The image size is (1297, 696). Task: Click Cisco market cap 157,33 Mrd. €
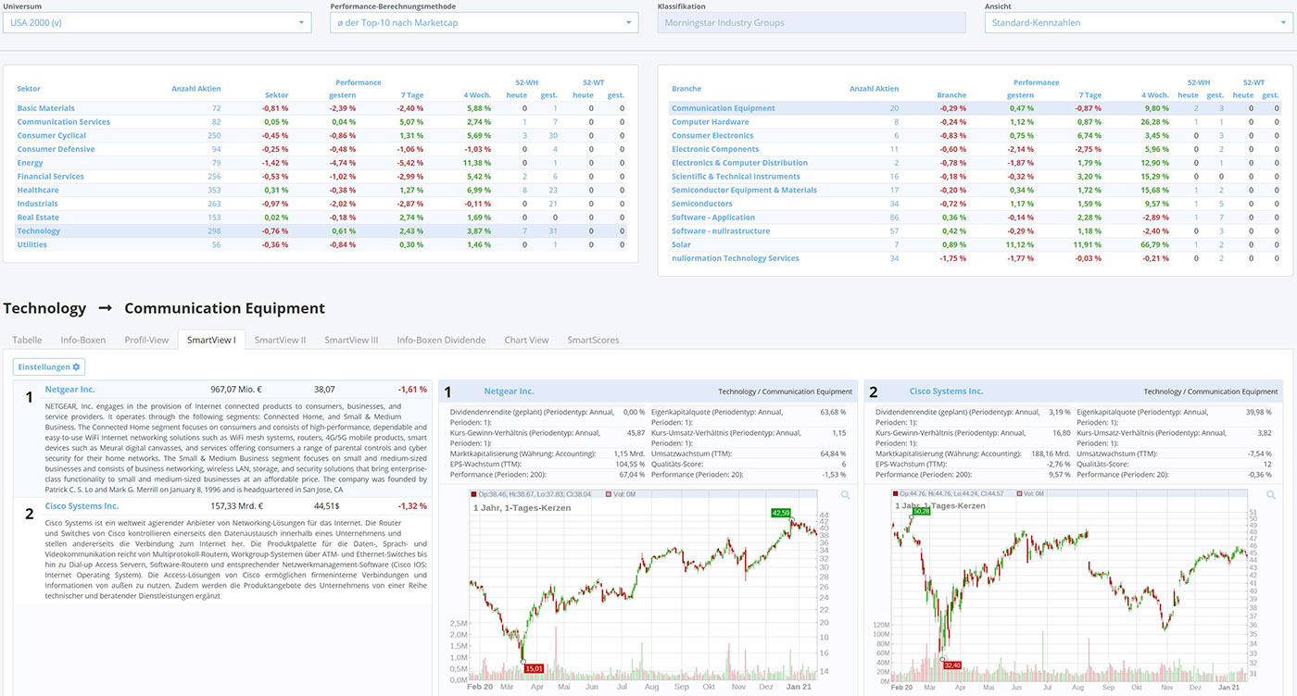[236, 506]
